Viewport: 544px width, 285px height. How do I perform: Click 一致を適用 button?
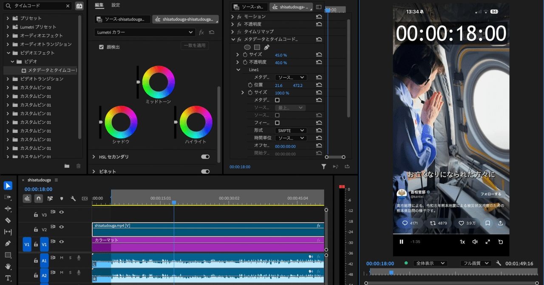(194, 46)
